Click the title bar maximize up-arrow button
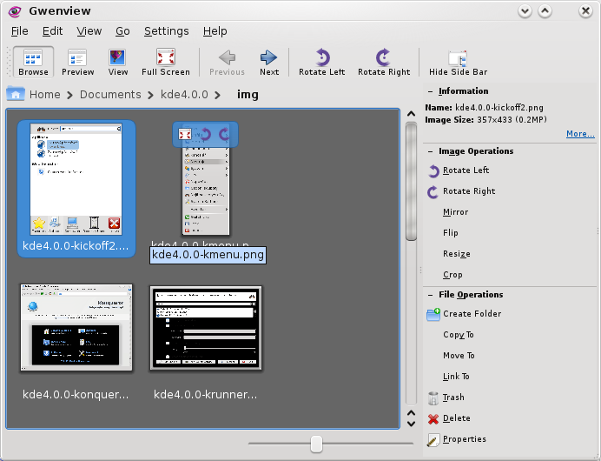This screenshot has height=461, width=601. (x=545, y=11)
